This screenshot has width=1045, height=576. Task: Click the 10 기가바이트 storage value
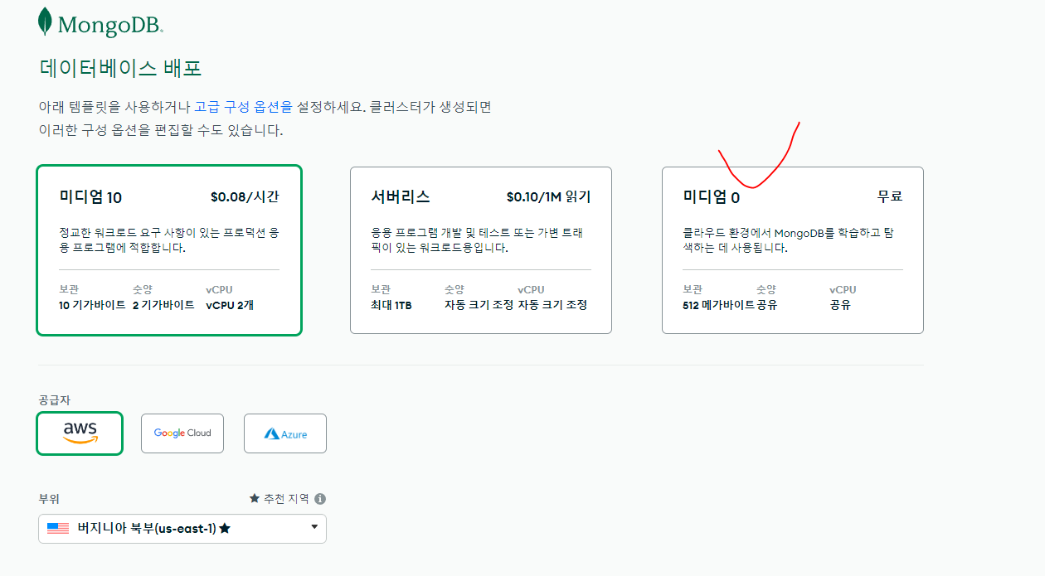coord(93,305)
